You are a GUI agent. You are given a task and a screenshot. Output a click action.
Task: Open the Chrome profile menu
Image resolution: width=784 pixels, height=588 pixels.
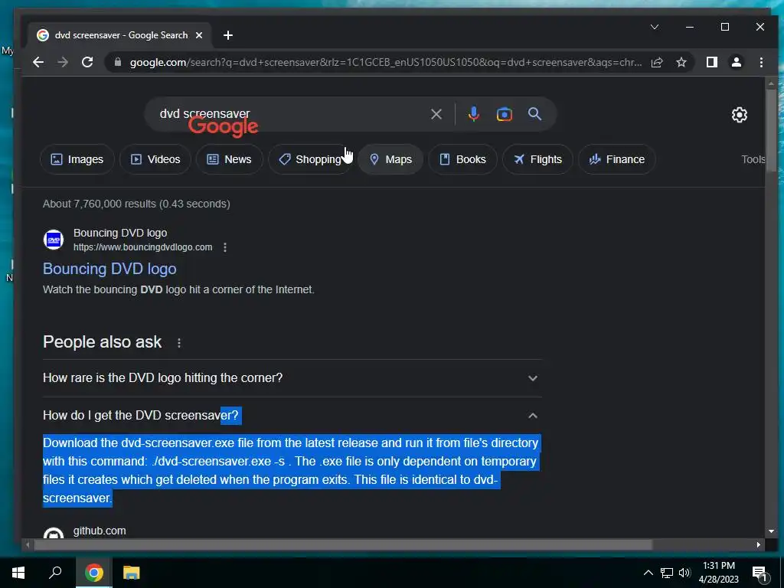(x=736, y=62)
